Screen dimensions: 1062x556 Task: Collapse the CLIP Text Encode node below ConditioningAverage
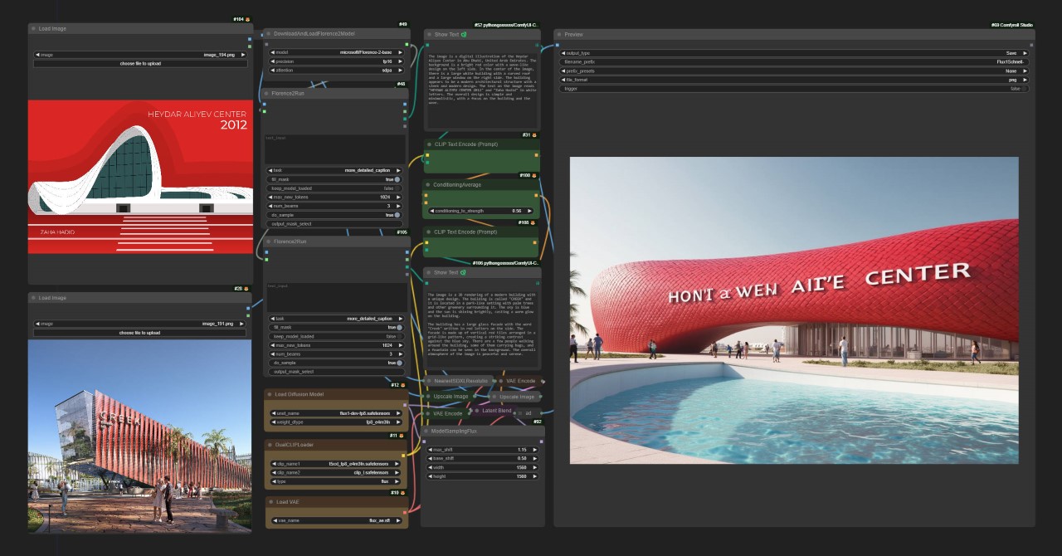tap(429, 232)
